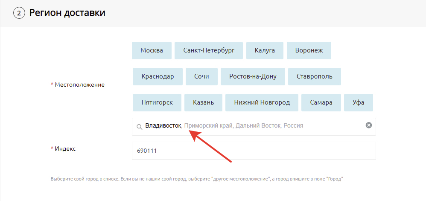This screenshot has height=201, width=426.
Task: Select the Уфа city button
Action: coord(358,103)
